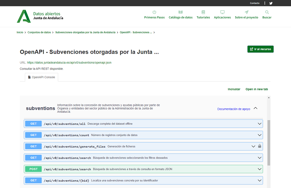Open Primeros Pasos menu label
The height and width of the screenshot is (188, 291).
pos(154,17)
